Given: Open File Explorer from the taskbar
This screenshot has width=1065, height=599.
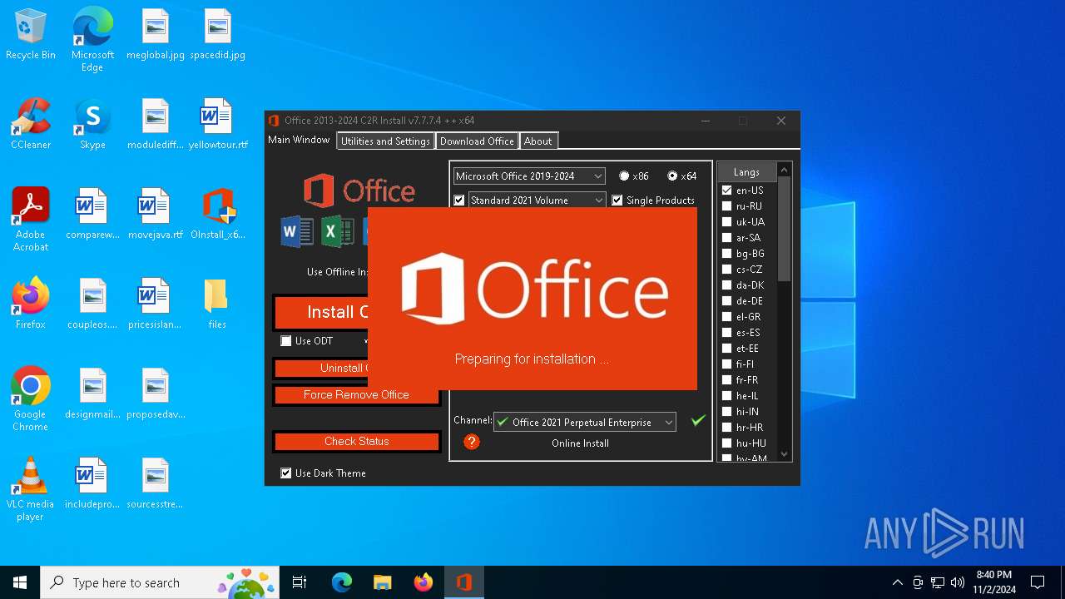Looking at the screenshot, I should pos(382,582).
